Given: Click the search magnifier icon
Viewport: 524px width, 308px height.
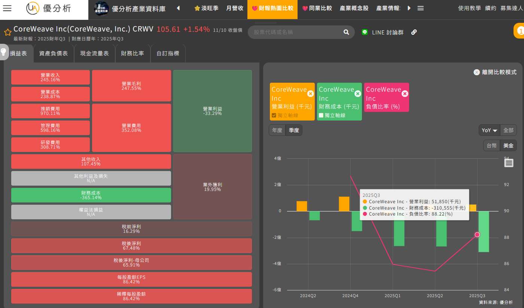Looking at the screenshot, I should tap(346, 32).
